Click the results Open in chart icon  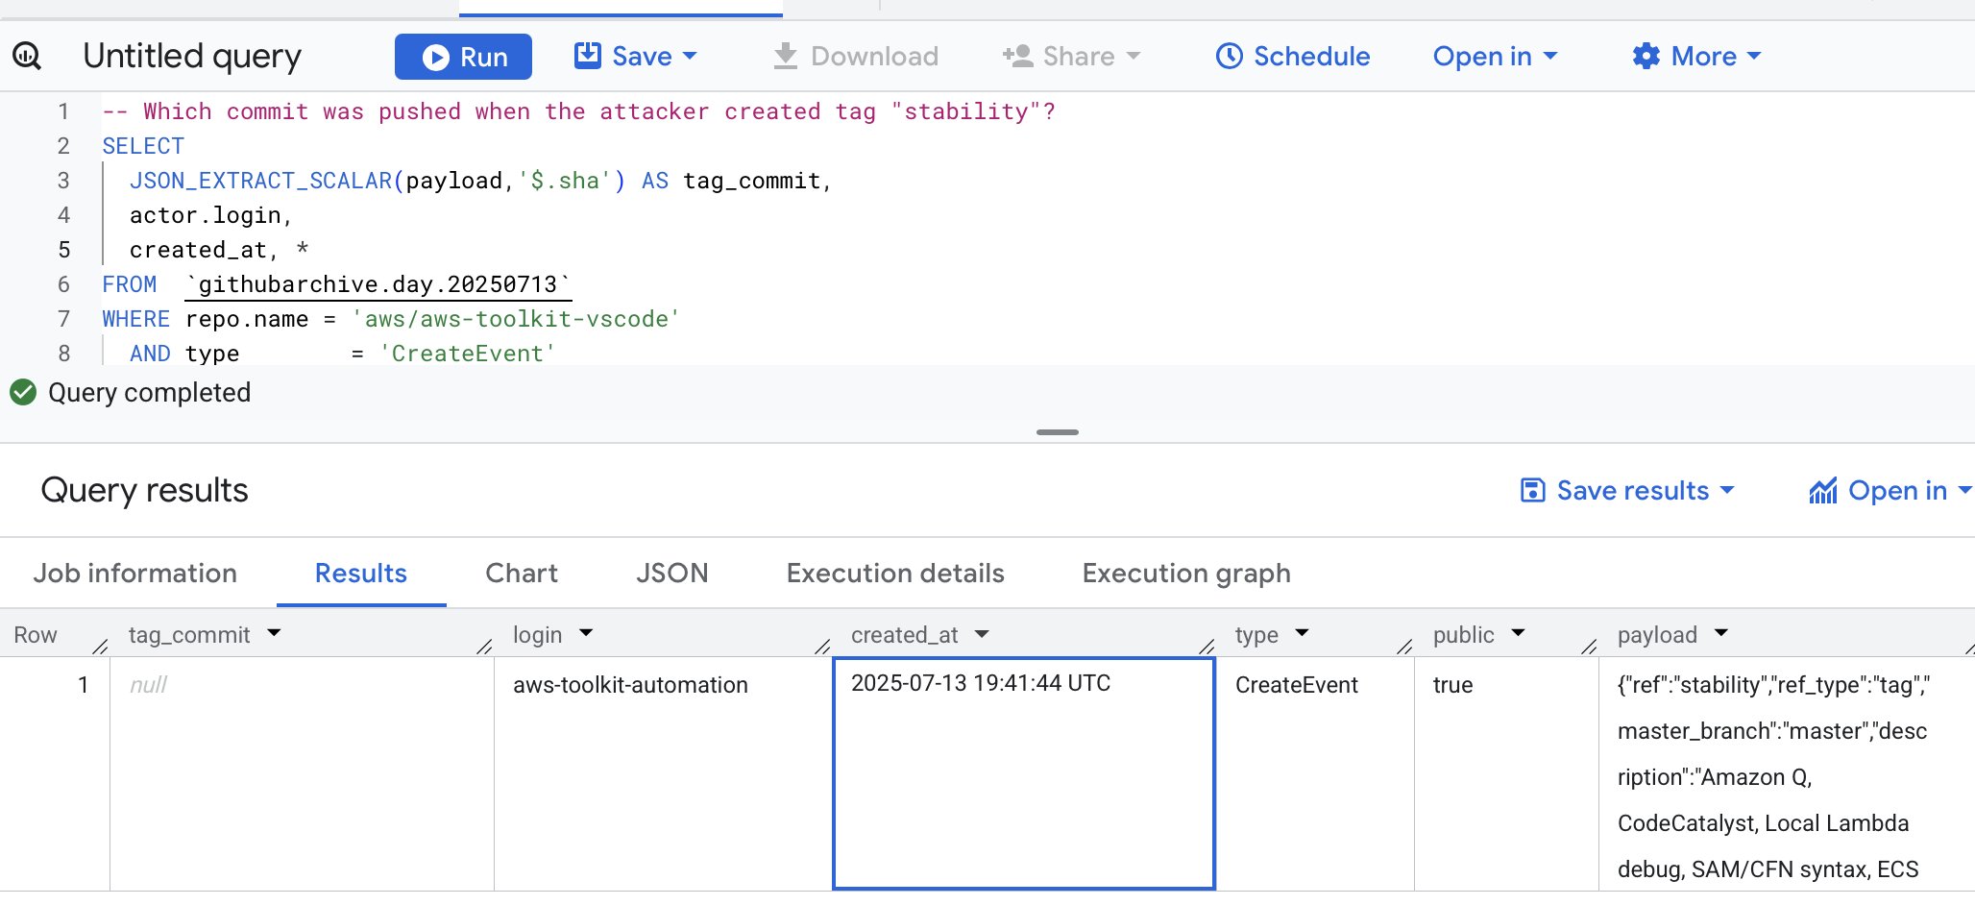point(1822,491)
